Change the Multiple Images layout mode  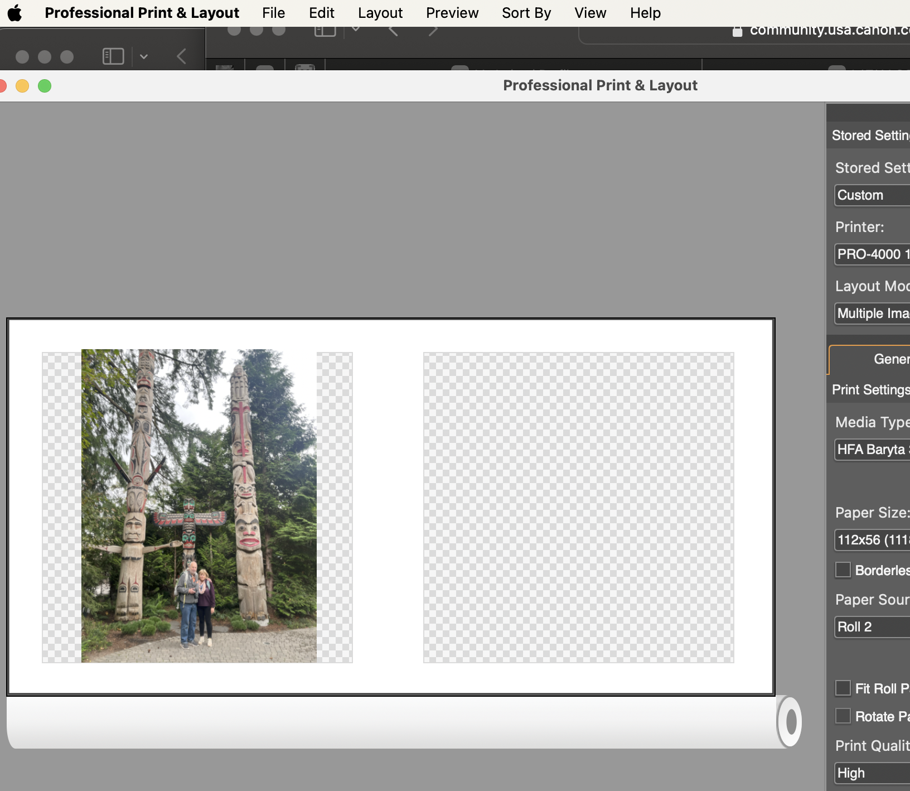(x=871, y=313)
